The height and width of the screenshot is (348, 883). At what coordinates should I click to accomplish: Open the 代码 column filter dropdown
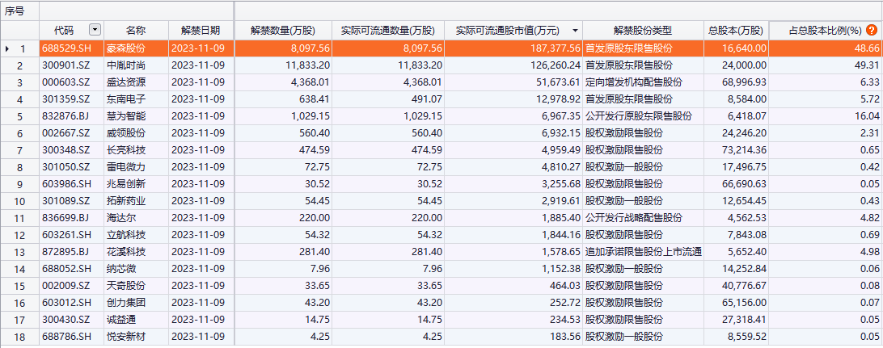point(95,31)
